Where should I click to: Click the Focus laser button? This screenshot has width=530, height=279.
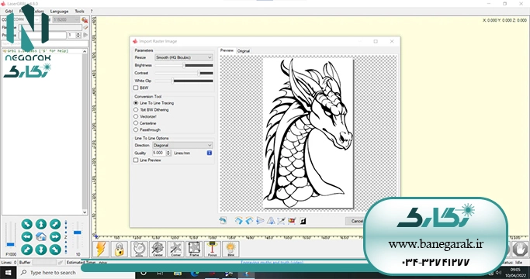point(213,250)
